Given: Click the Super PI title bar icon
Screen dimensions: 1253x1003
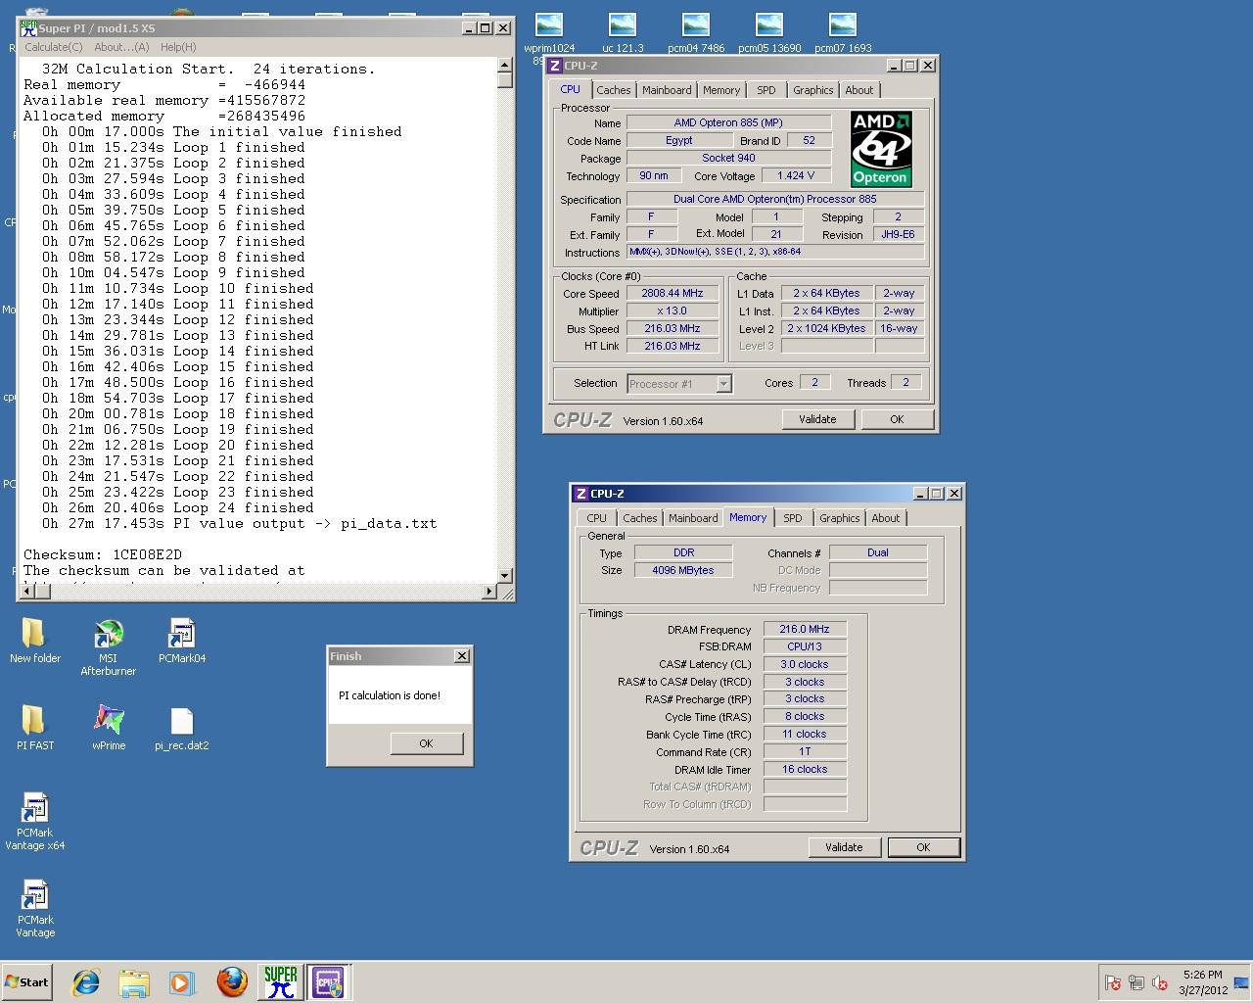Looking at the screenshot, I should pos(28,28).
